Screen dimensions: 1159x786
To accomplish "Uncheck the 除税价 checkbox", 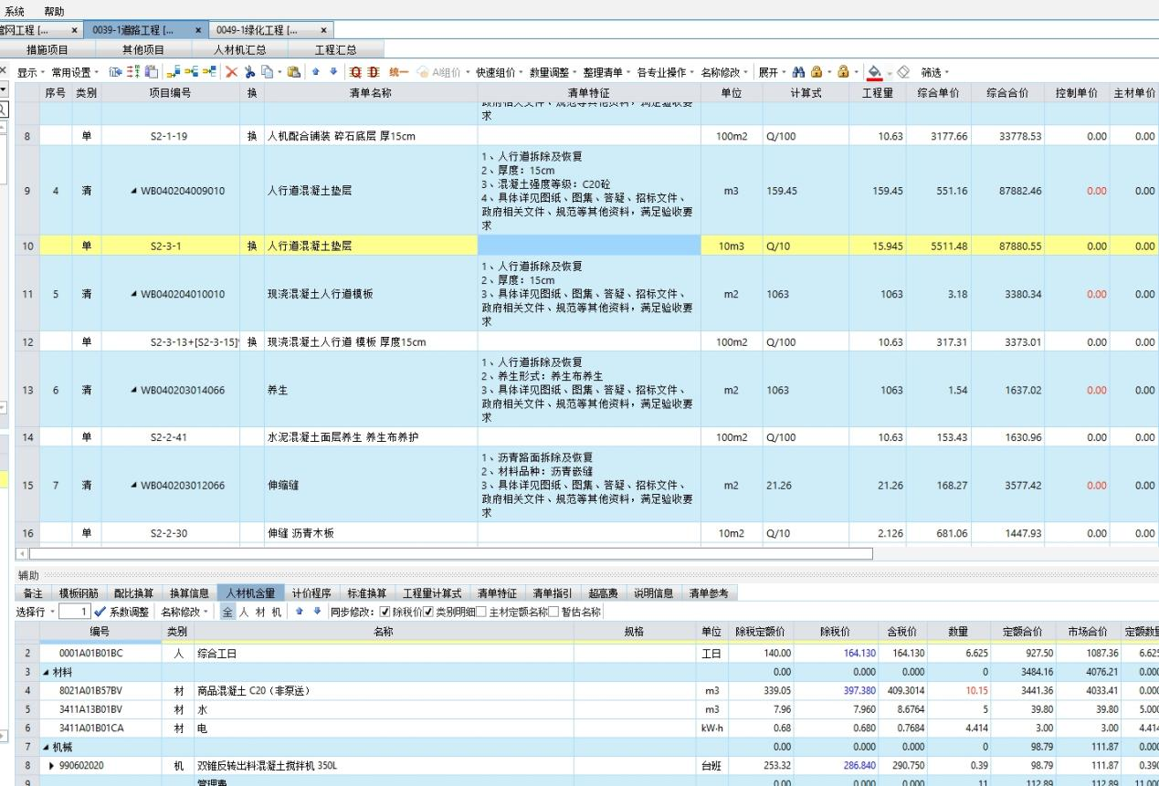I will coord(385,612).
